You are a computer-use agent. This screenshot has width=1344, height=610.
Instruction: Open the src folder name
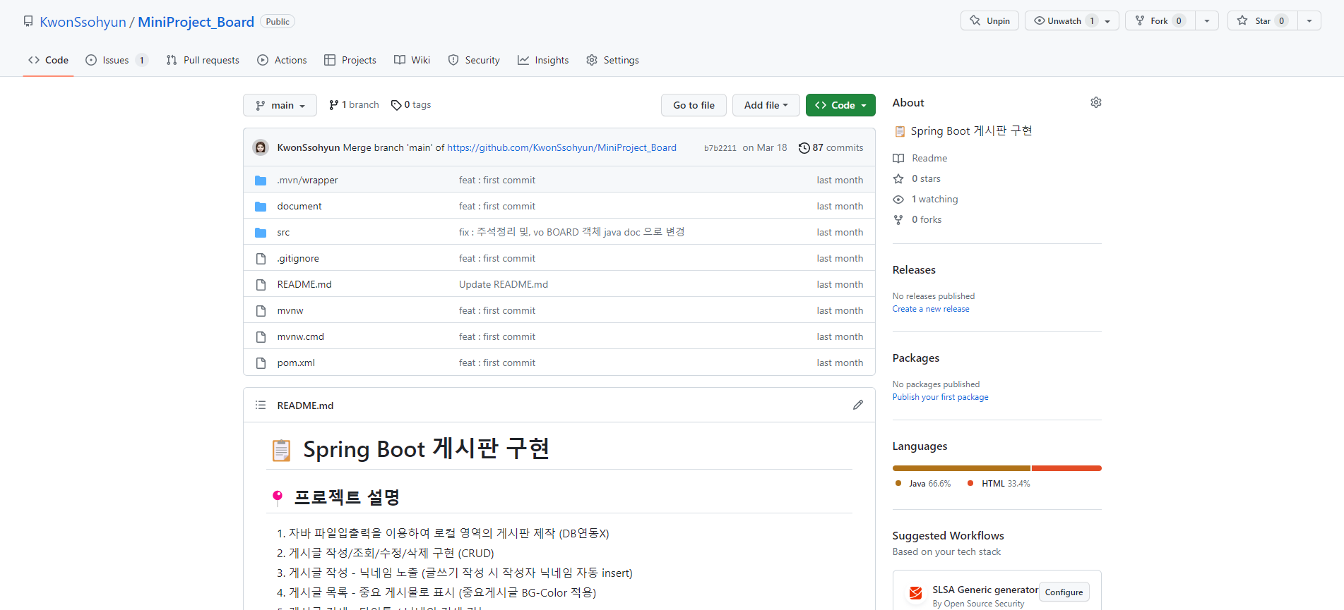coord(283,232)
